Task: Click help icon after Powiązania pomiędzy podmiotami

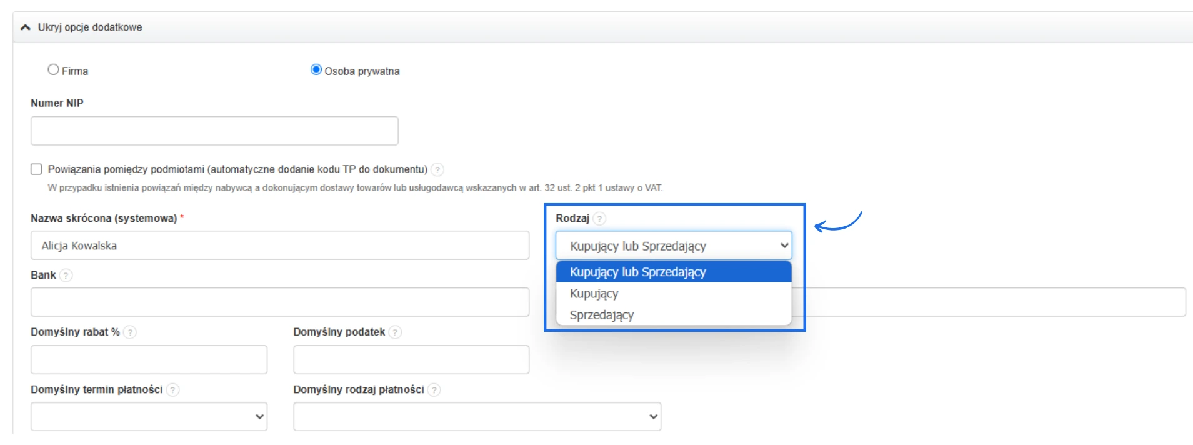Action: [438, 169]
